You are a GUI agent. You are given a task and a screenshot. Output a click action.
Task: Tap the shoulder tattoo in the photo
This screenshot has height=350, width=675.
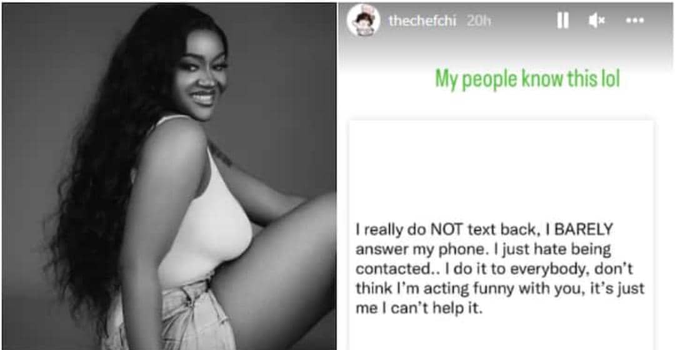(221, 154)
